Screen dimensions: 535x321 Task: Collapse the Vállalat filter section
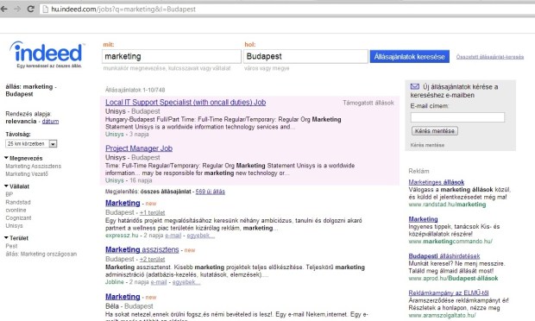tap(16, 186)
